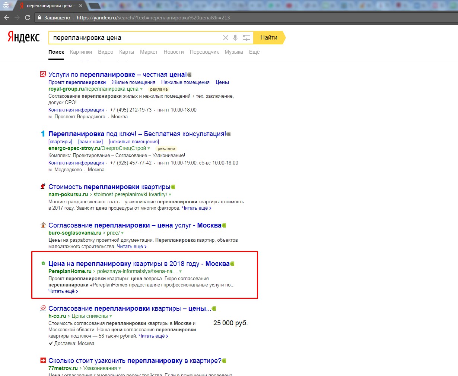The image size is (458, 376).
Task: Open 'Стоимость перепланировки квартиры' result title
Action: pyautogui.click(x=109, y=187)
